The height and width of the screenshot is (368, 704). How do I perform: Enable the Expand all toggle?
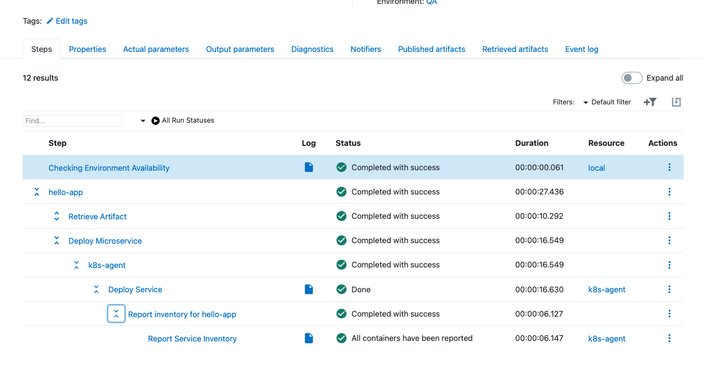coord(632,78)
